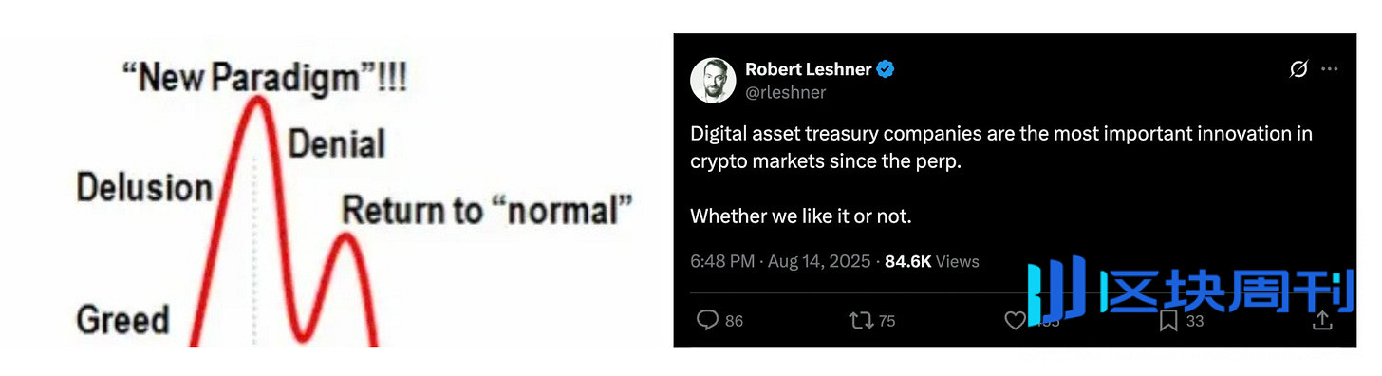Click the 75 reposts count
Viewport: 1382px width, 376px height.
887,322
